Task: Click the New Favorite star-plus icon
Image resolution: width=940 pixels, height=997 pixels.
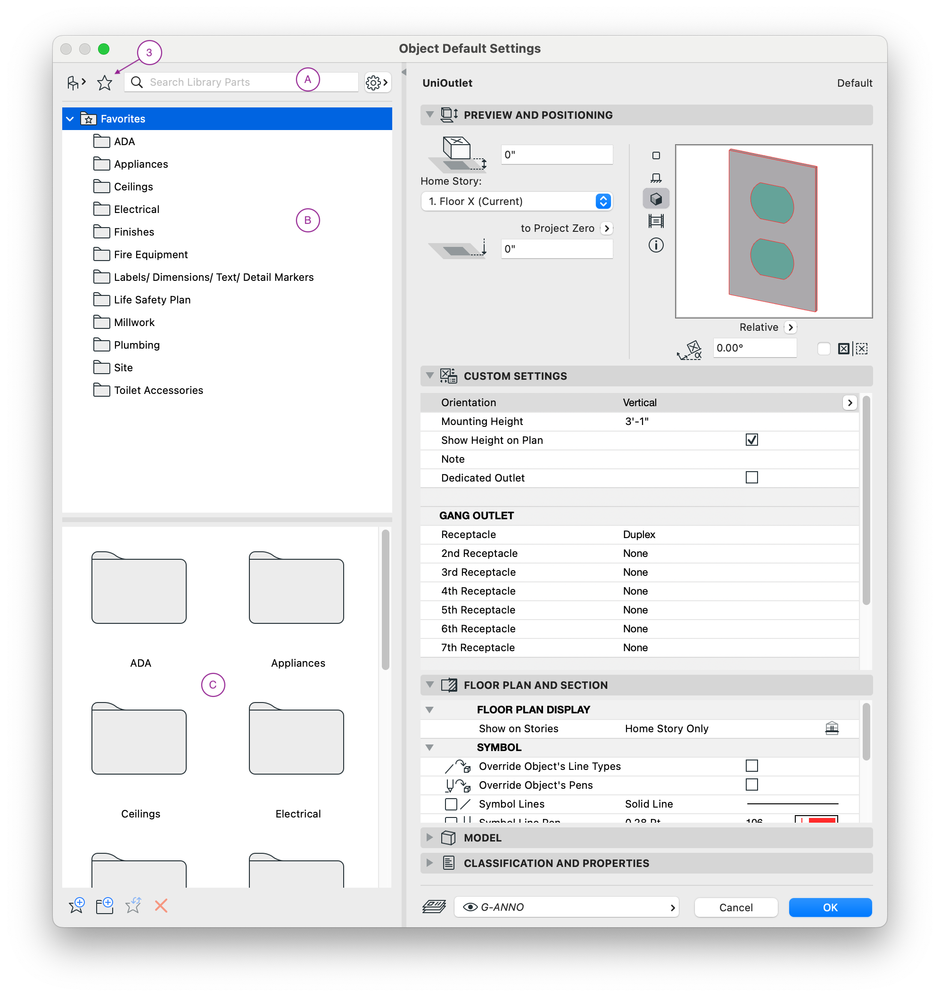Action: [x=77, y=905]
